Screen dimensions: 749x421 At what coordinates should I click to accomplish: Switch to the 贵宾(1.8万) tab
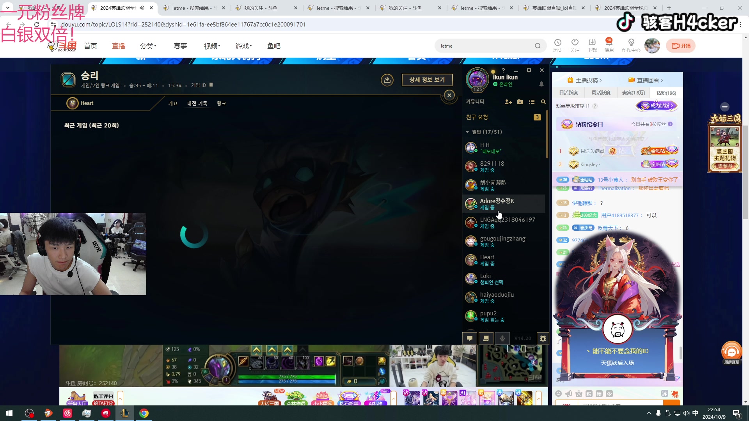coord(634,93)
